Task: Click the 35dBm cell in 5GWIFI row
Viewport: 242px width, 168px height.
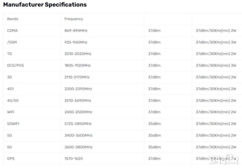Action: (x=154, y=124)
